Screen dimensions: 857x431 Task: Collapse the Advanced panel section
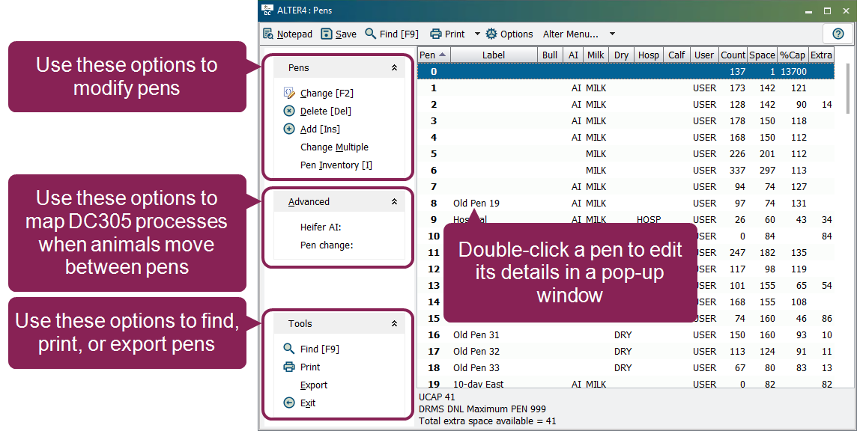tap(394, 201)
